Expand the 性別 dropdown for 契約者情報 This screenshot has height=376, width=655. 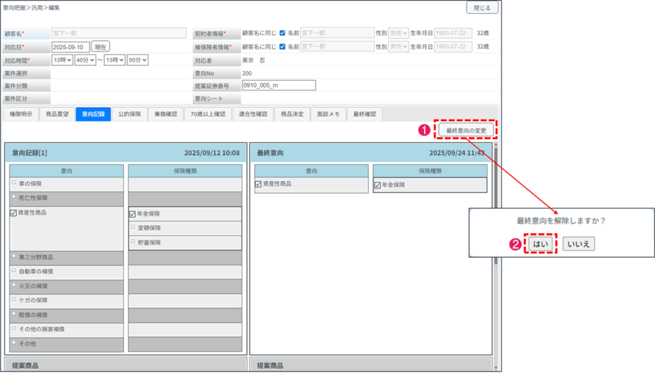click(x=399, y=33)
